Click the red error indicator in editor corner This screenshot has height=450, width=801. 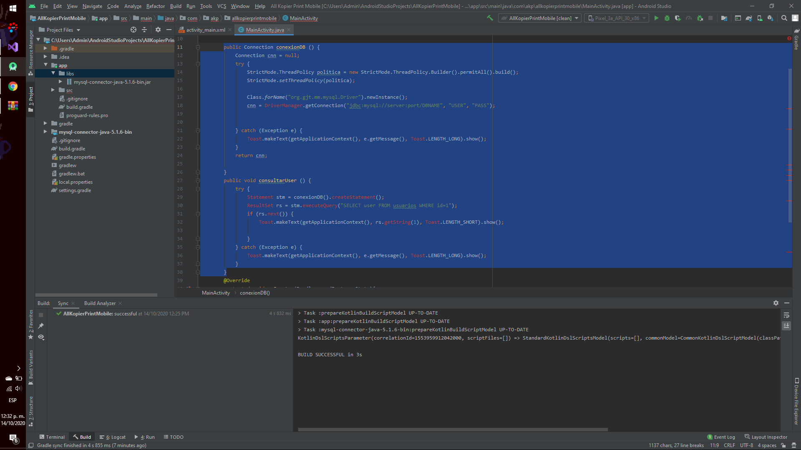click(789, 38)
